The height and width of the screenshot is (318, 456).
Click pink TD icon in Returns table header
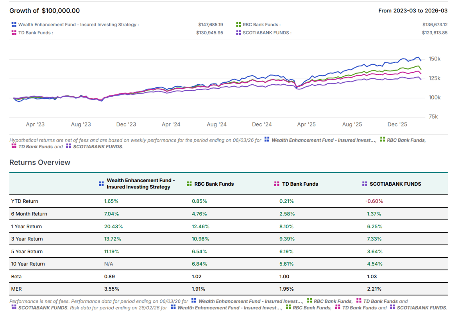[277, 184]
